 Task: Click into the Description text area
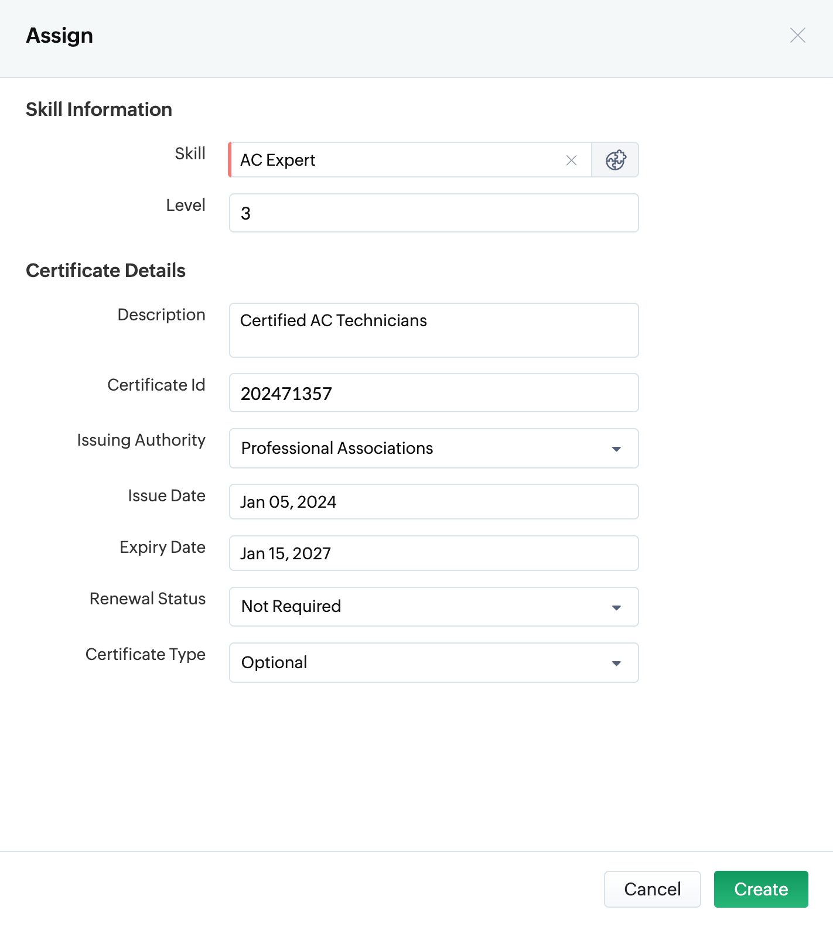point(433,330)
